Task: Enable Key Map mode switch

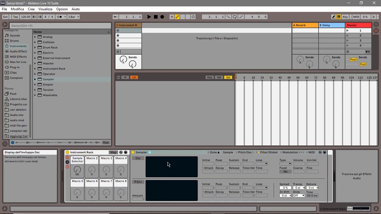Action: coord(345,17)
